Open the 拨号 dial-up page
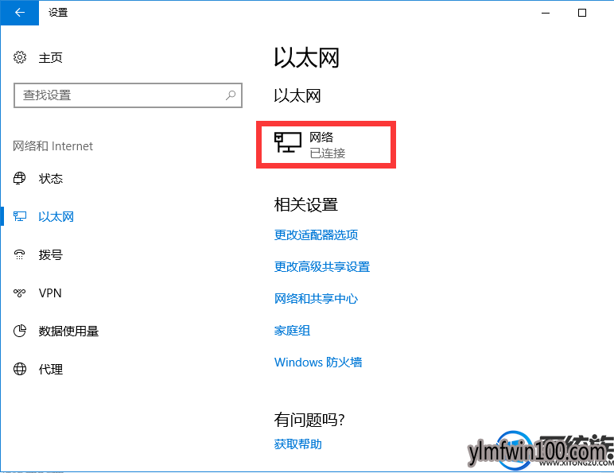The width and height of the screenshot is (614, 473). (x=51, y=255)
